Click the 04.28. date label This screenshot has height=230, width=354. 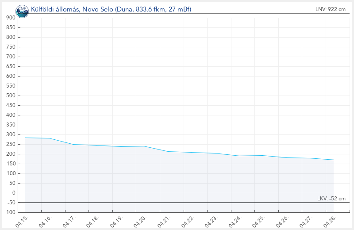point(330,221)
